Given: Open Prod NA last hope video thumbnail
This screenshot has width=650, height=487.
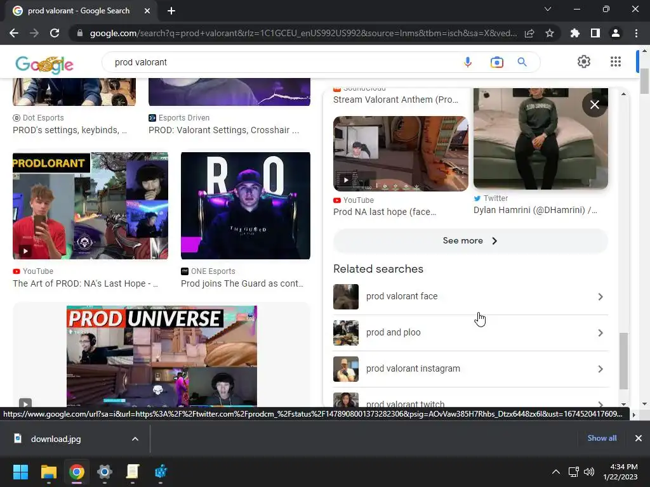Looking at the screenshot, I should 401,153.
